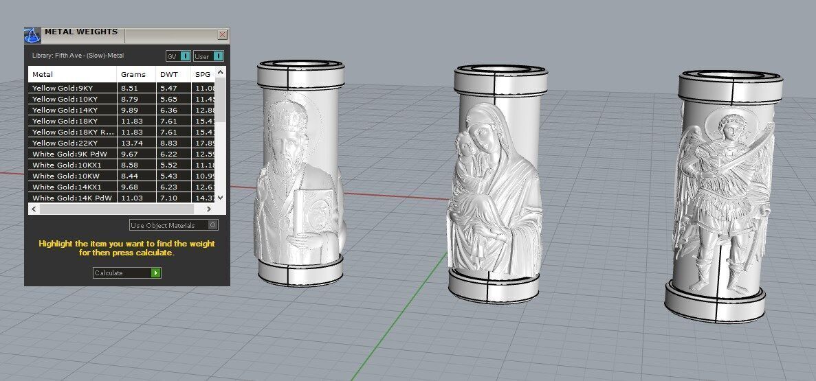
Task: Click the 5.65 DWT value
Action: (168, 99)
